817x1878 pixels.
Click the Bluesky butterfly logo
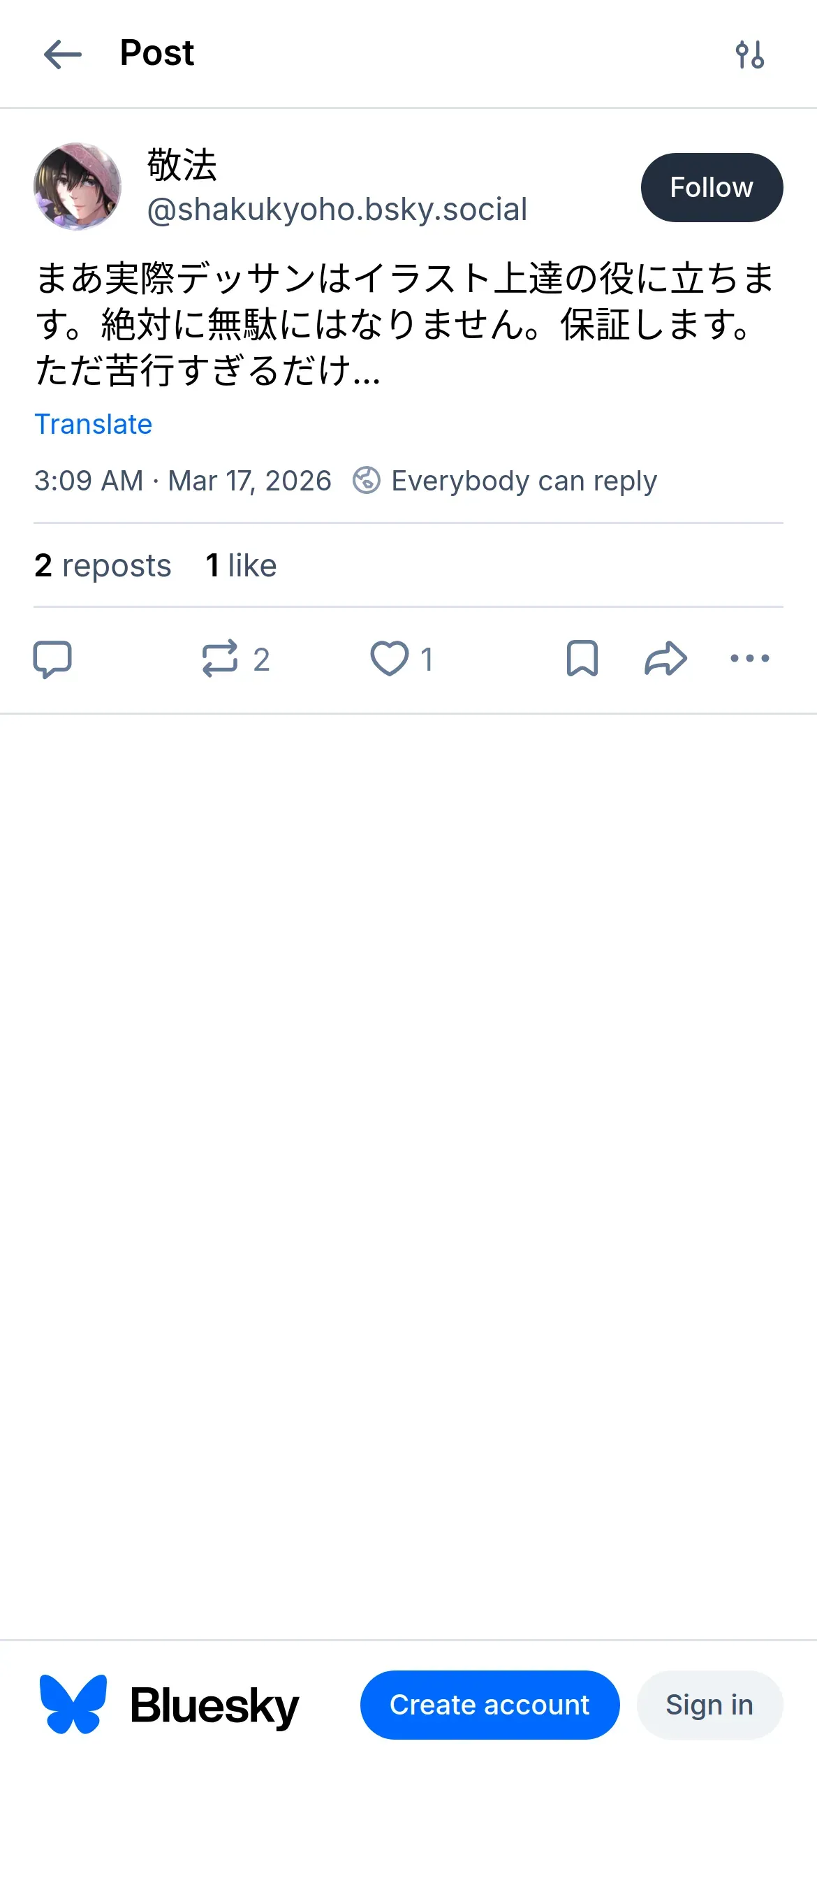click(x=73, y=1705)
